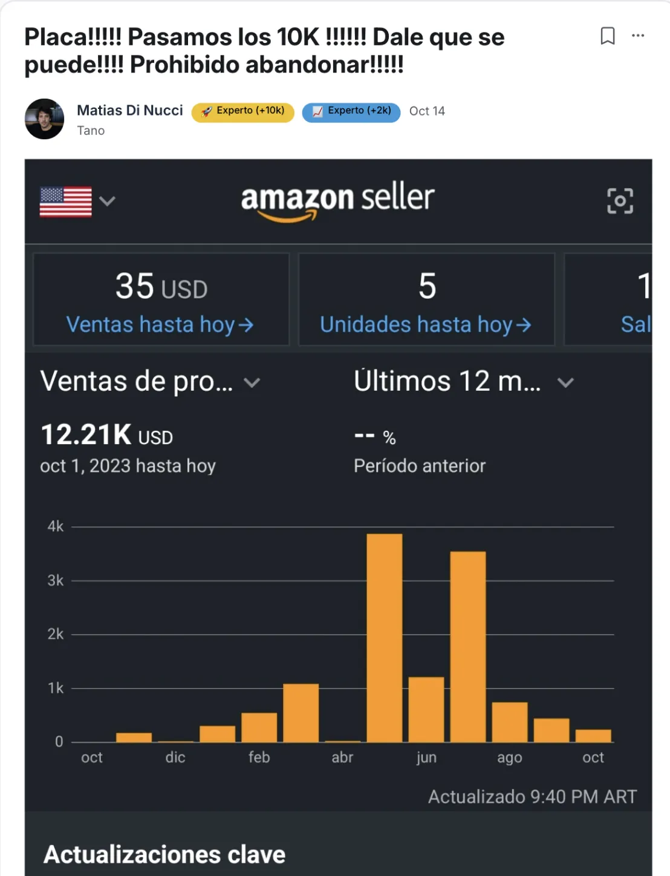Select the tallest orange bar for May
The height and width of the screenshot is (876, 670).
385,638
